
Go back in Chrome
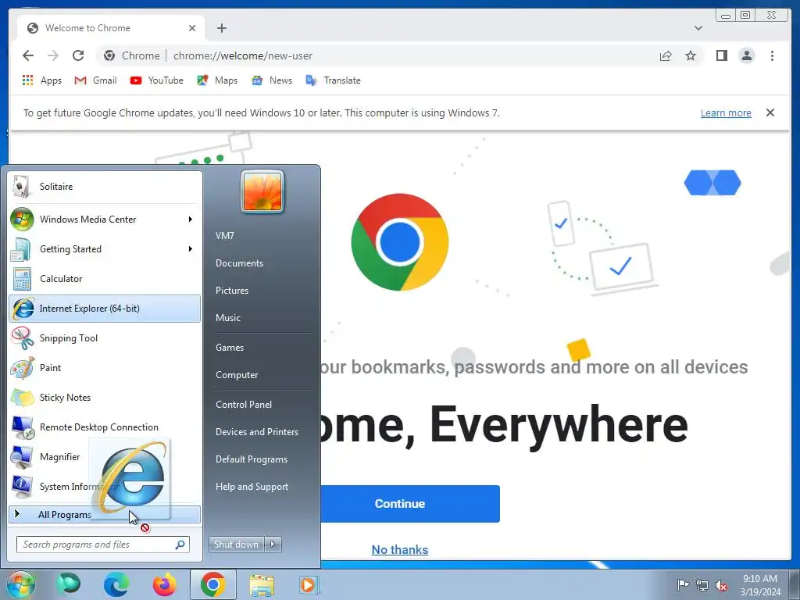(29, 55)
